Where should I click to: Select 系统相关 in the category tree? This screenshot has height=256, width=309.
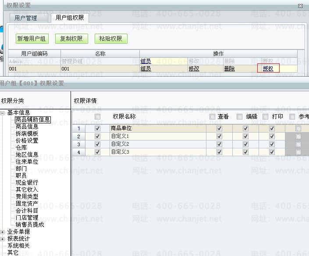coord(18,246)
